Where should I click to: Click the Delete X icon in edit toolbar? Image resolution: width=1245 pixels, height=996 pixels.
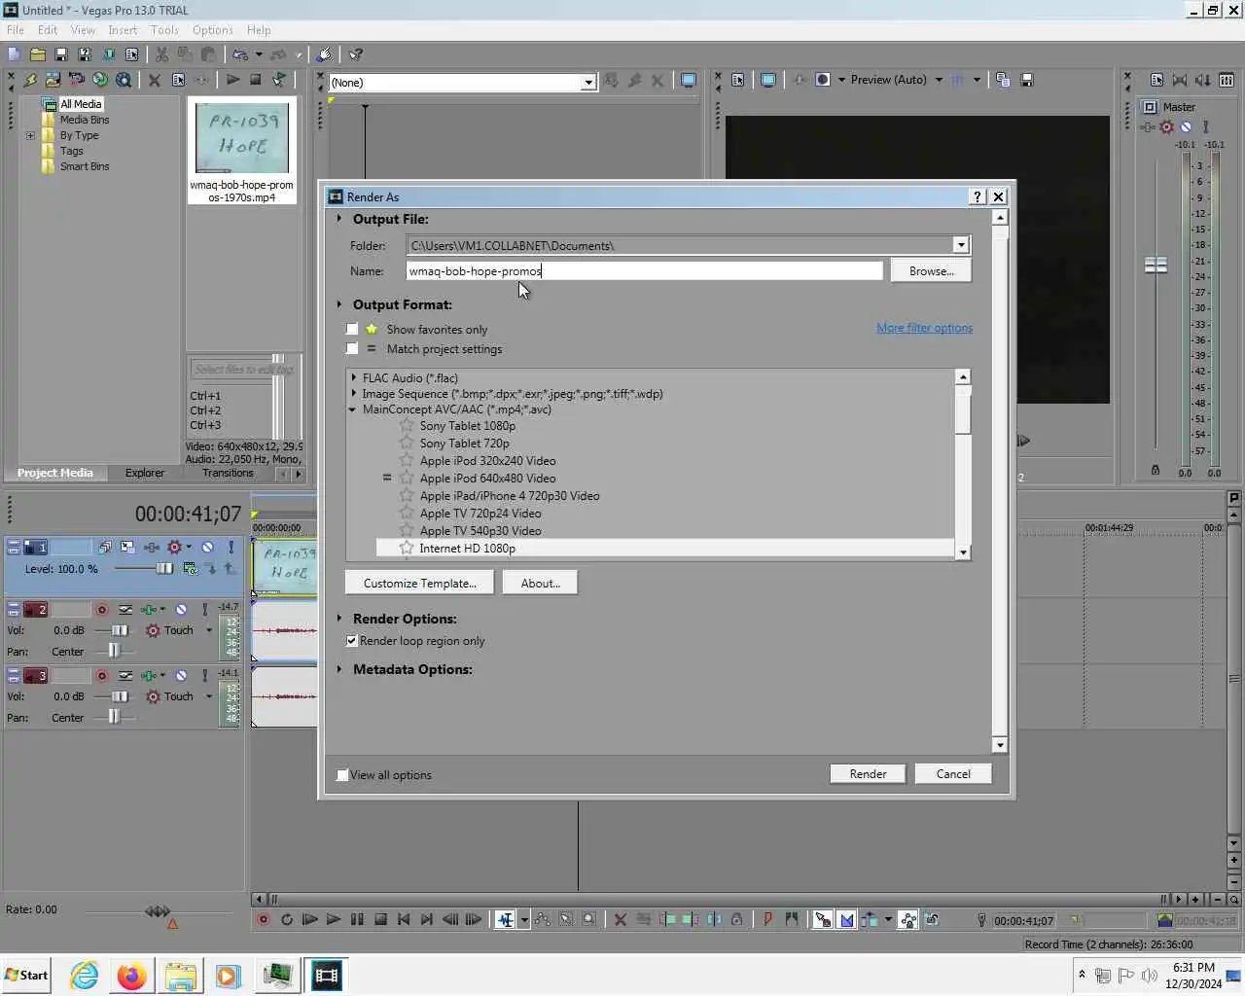tap(620, 919)
